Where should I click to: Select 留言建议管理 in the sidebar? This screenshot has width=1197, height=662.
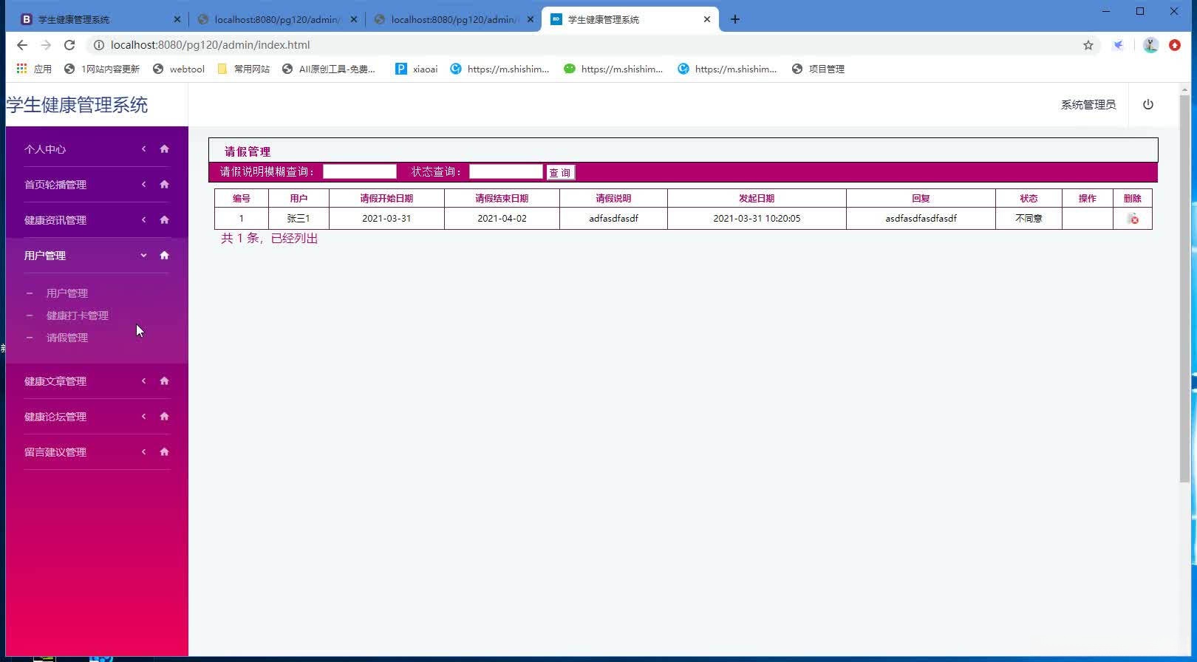tap(55, 452)
